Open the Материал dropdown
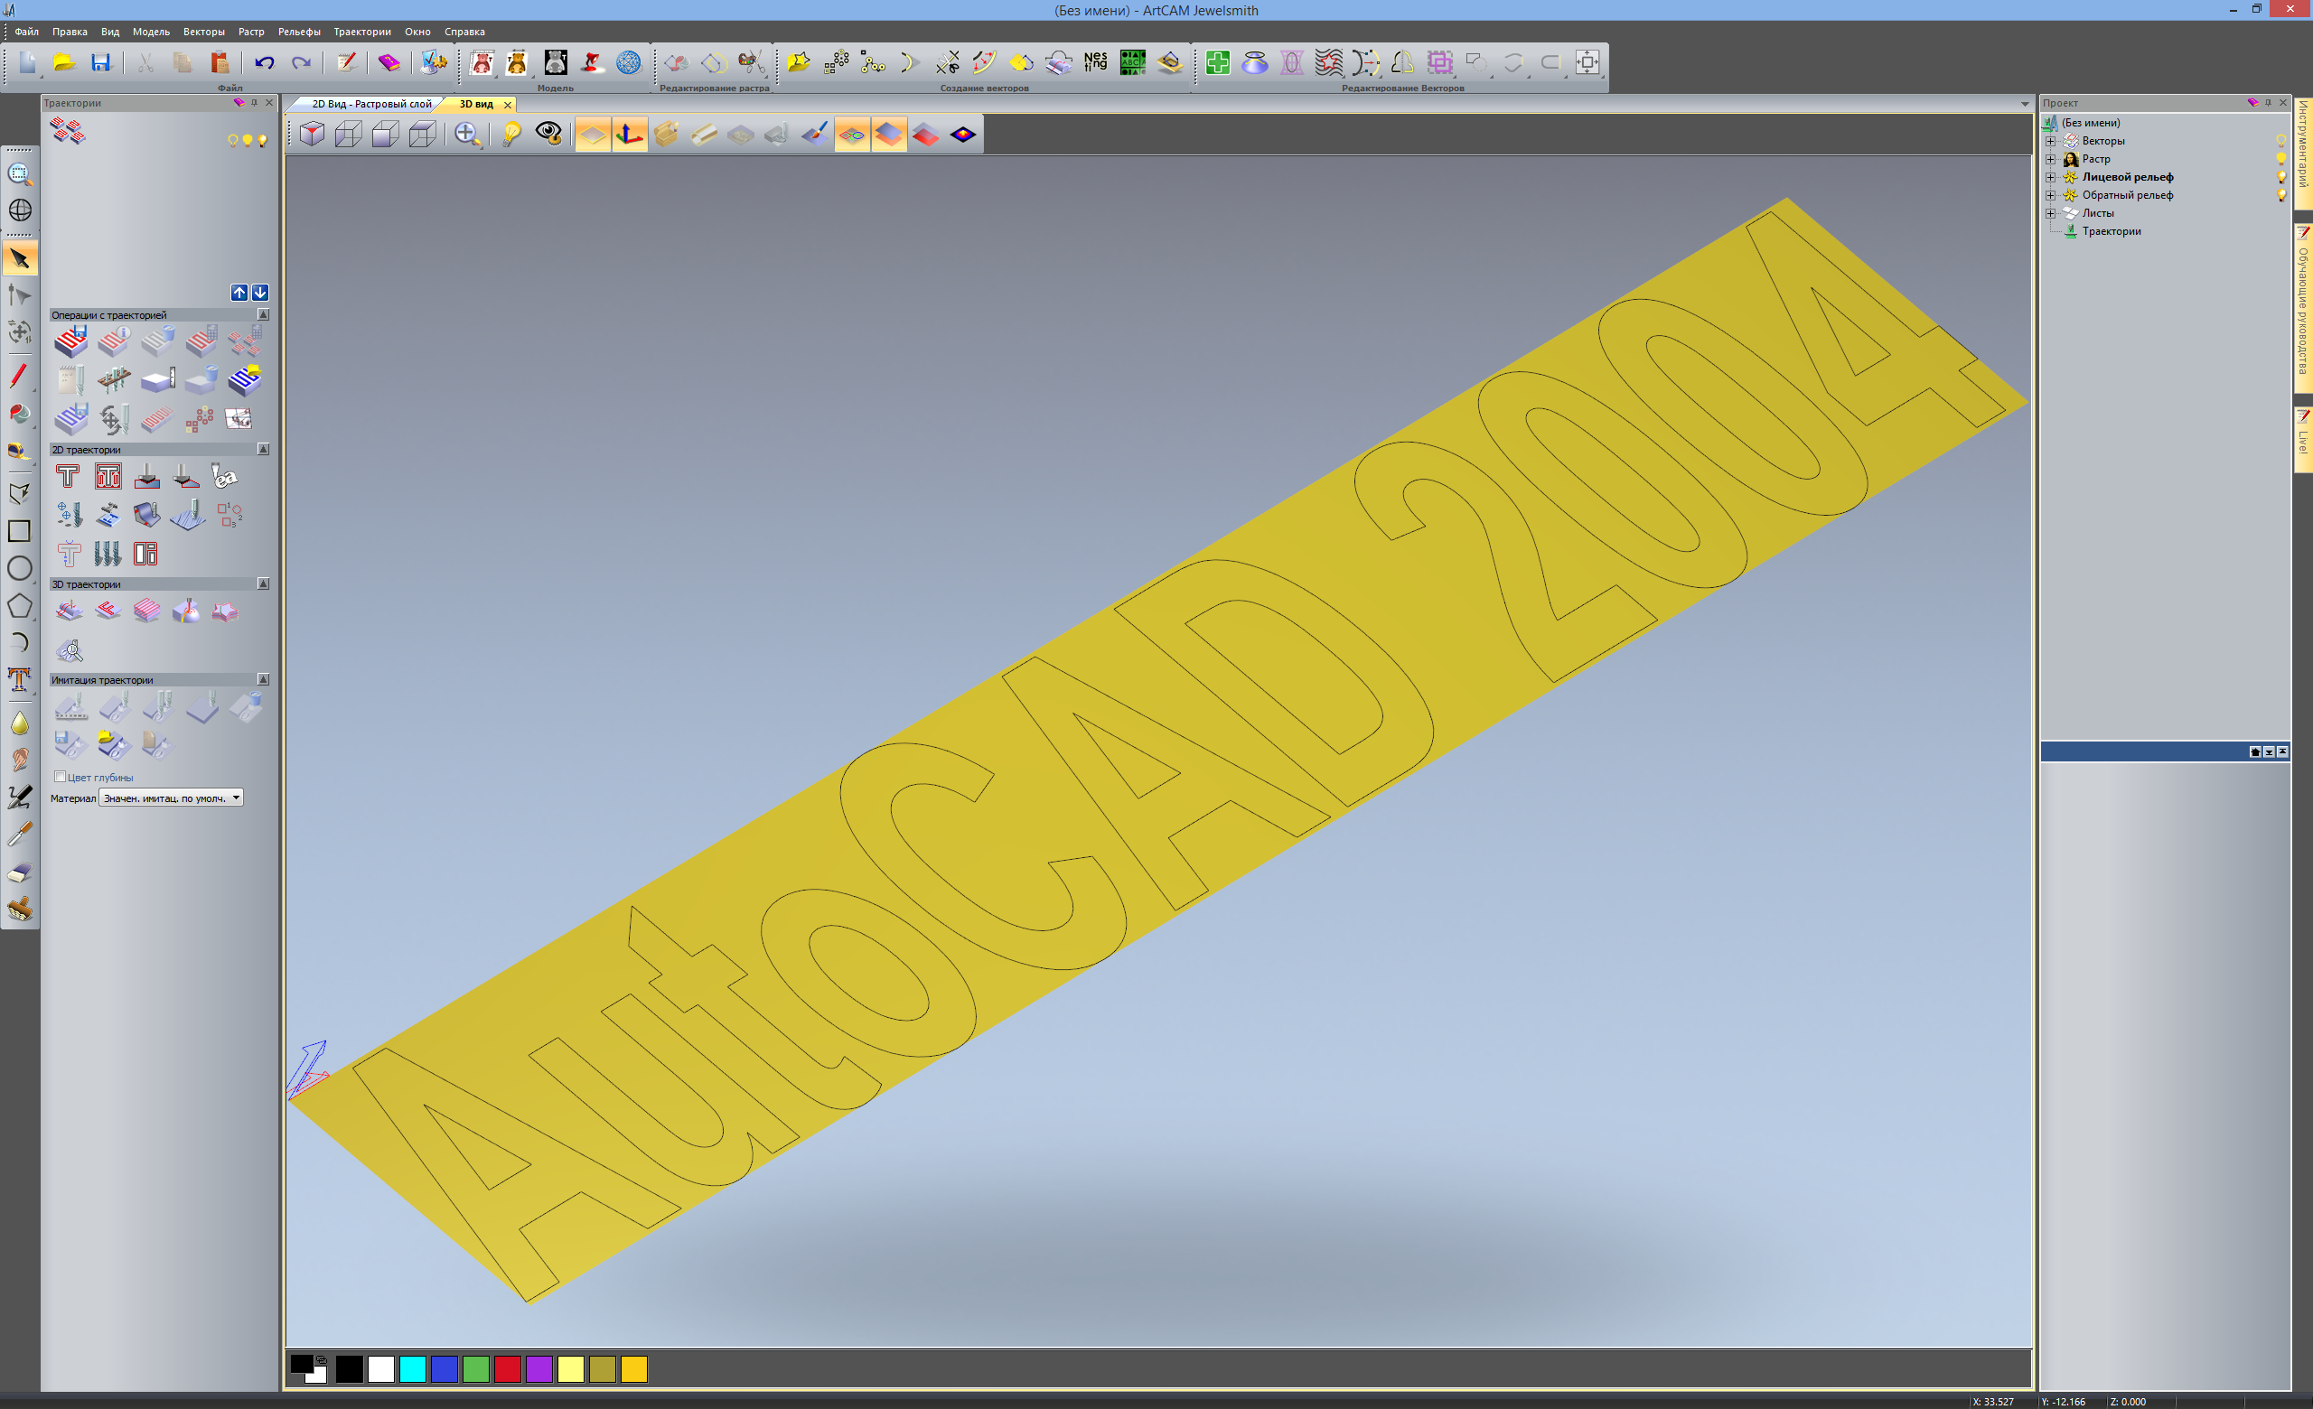 coord(236,798)
